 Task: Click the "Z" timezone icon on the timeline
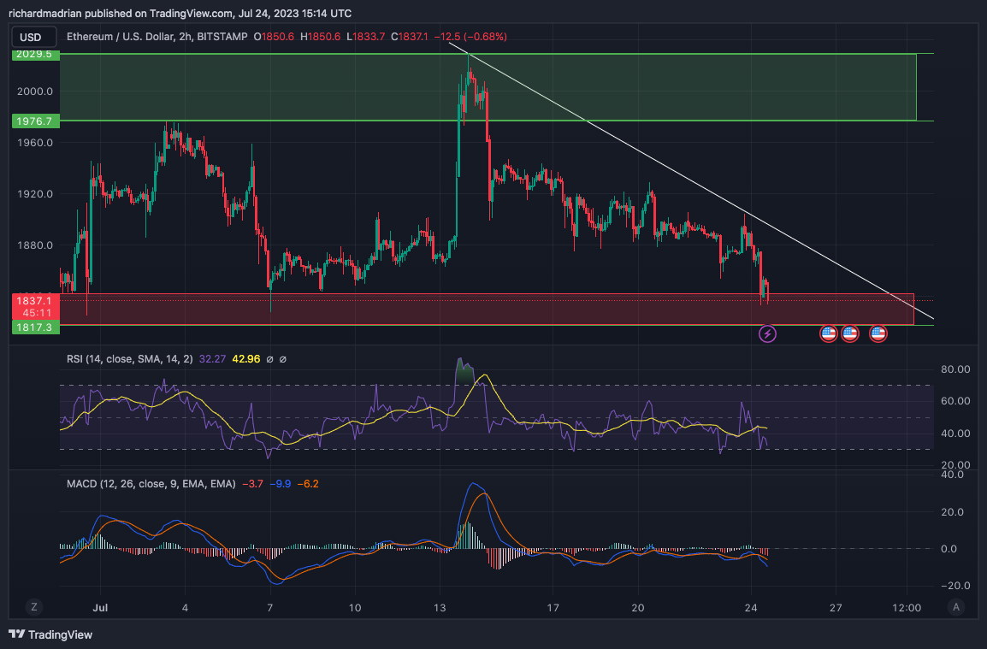click(x=33, y=607)
